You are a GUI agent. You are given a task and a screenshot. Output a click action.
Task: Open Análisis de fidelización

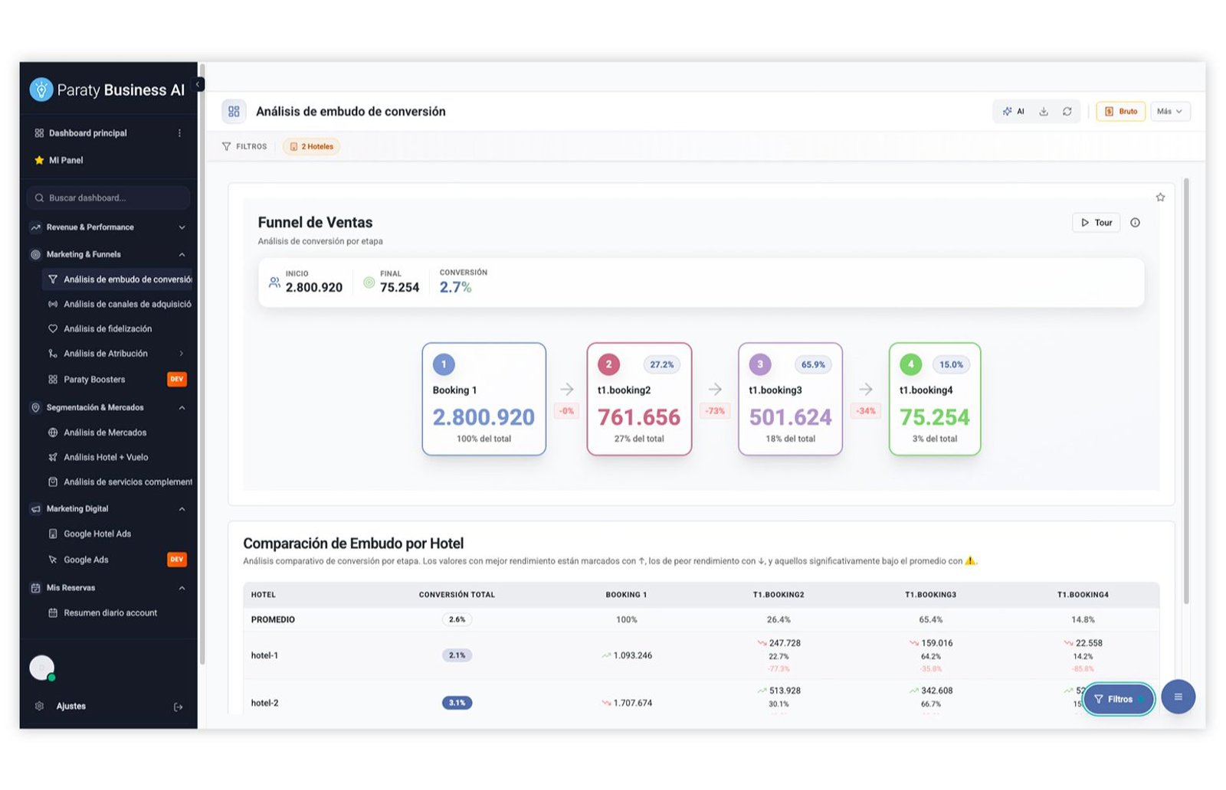point(100,328)
